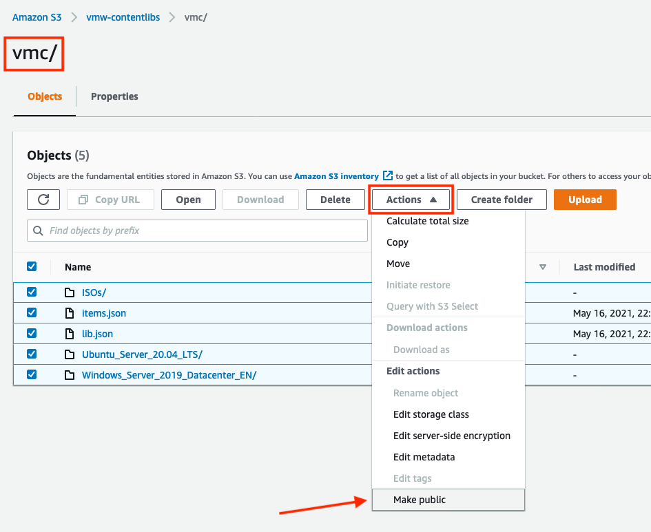Sort by the Last modified column header

point(605,267)
